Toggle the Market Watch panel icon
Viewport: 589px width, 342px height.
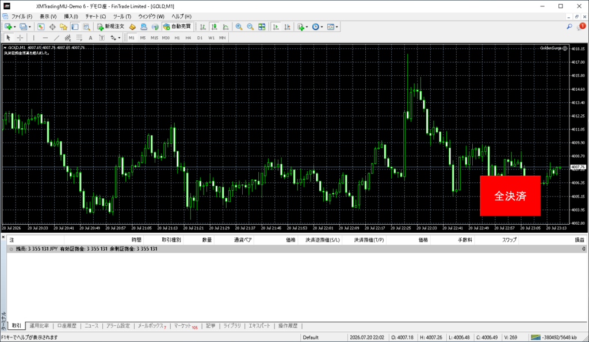coord(41,26)
